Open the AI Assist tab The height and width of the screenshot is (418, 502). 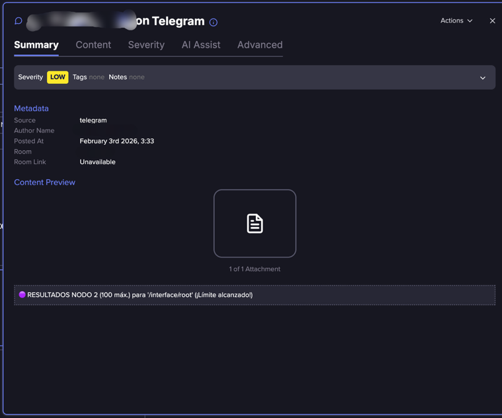coord(201,45)
